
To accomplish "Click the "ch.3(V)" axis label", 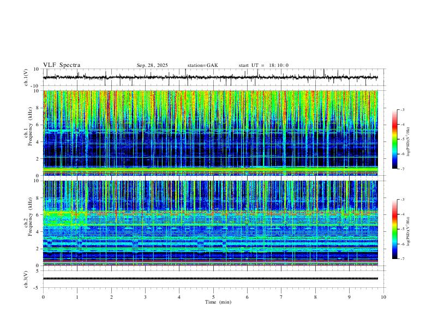I will pyautogui.click(x=26, y=280).
